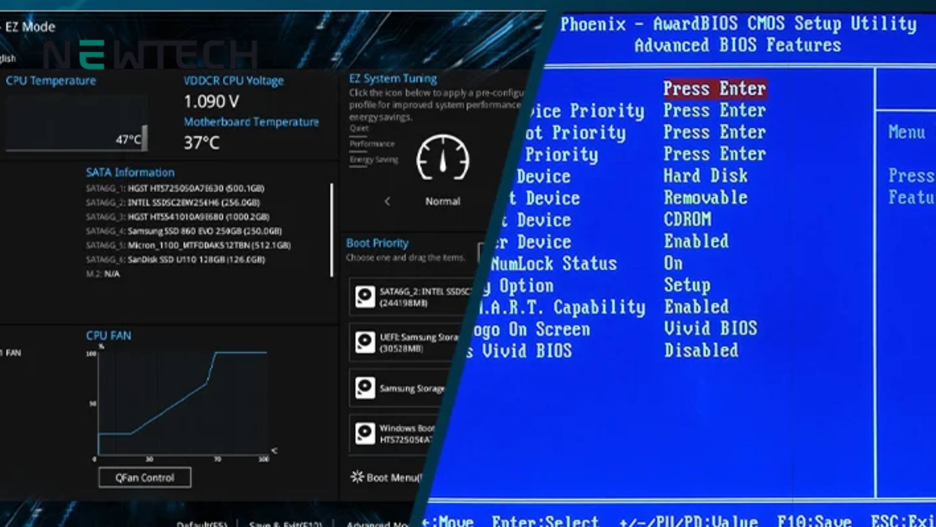
Task: Open the Boot Menu with star icon
Action: point(386,477)
